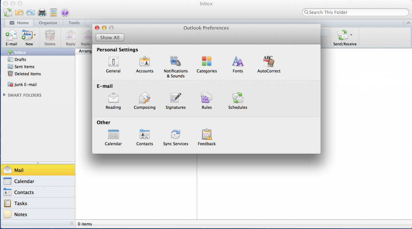The height and width of the screenshot is (229, 412).
Task: Open Reading preferences
Action: point(113,101)
